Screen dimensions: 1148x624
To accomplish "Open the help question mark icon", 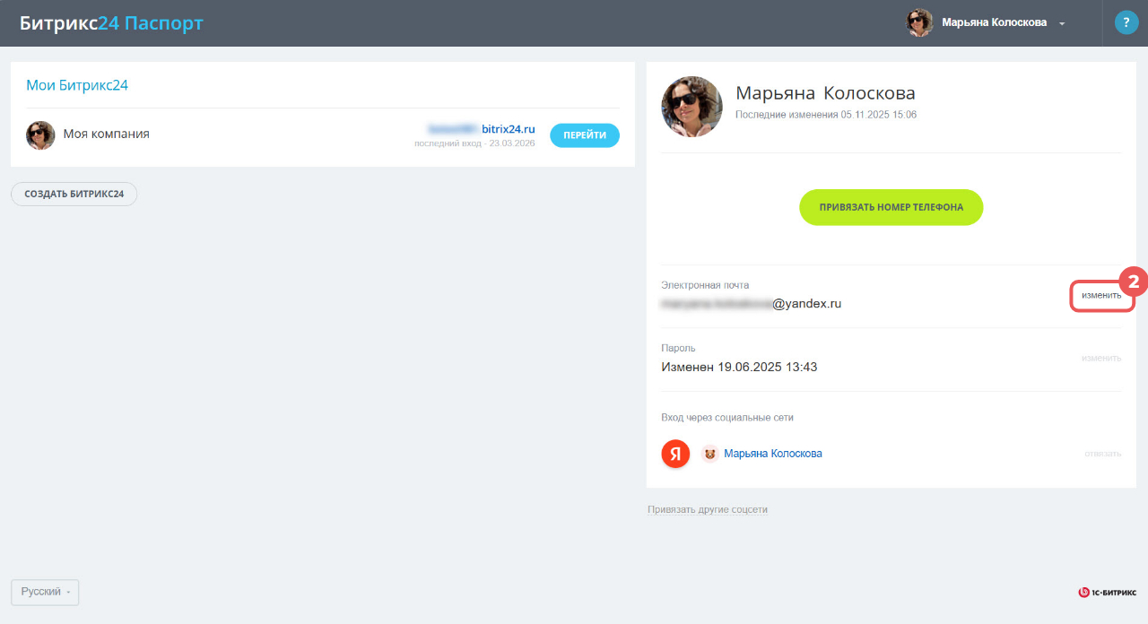I will click(x=1126, y=22).
